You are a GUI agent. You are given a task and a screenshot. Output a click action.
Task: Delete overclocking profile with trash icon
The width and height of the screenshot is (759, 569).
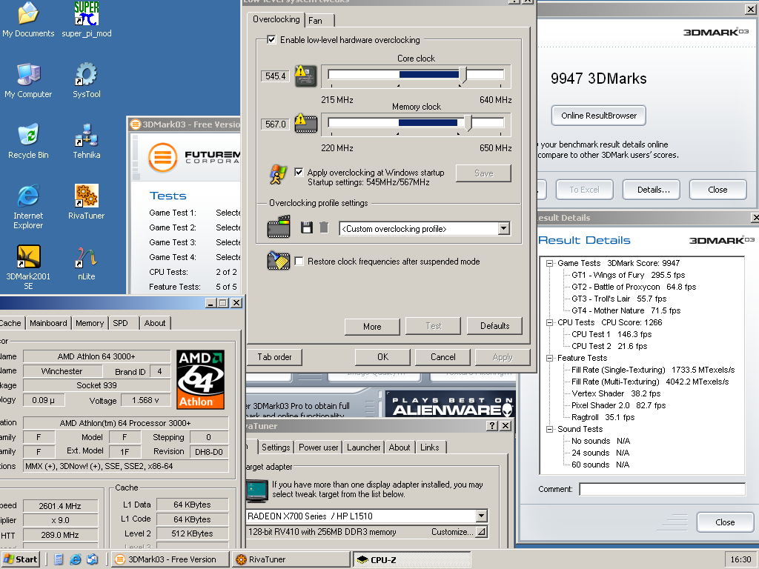[x=325, y=227]
